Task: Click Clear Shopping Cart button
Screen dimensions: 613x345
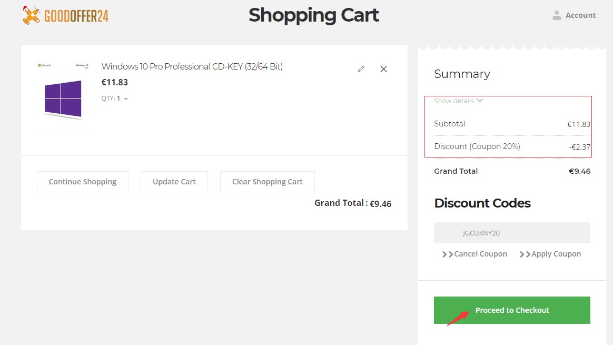Action: point(268,182)
